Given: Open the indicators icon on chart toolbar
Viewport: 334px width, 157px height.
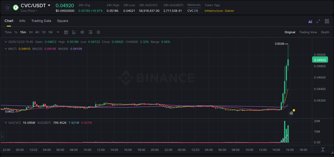Looking at the screenshot, I should tap(82, 32).
